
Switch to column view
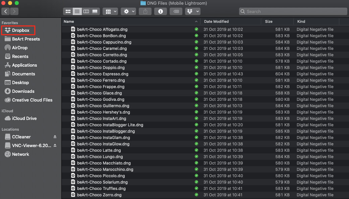[86, 11]
